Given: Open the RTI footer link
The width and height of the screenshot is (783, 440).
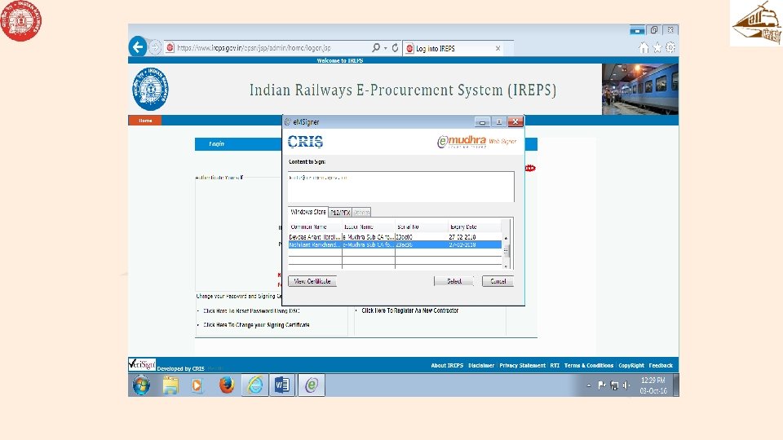Looking at the screenshot, I should point(555,366).
